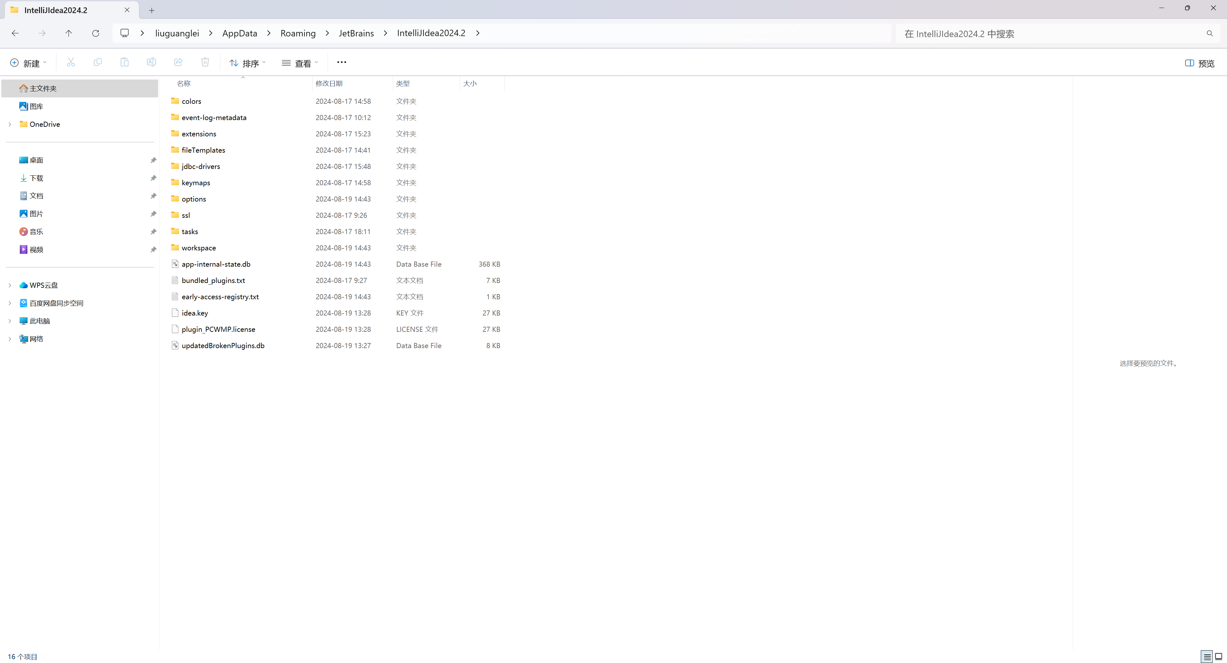Open a new tab with plus button
The image size is (1227, 663).
(151, 10)
